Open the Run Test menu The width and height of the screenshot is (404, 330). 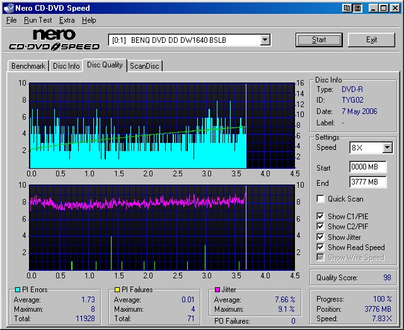(38, 20)
